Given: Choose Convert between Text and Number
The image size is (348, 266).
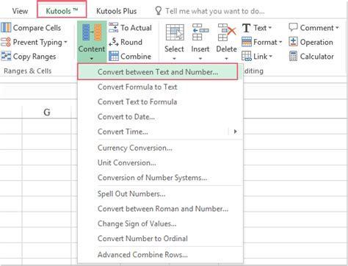Looking at the screenshot, I should (x=158, y=72).
